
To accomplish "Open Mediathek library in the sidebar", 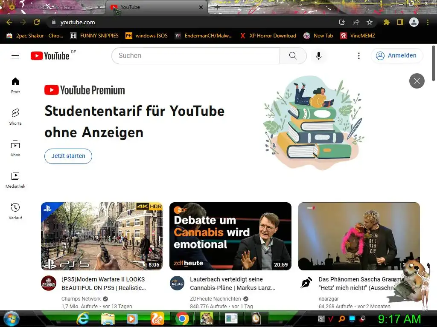I will click(x=15, y=180).
